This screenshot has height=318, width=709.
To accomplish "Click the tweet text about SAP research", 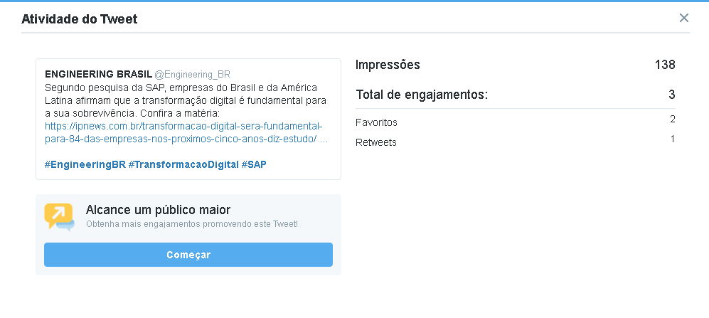I will [186, 100].
